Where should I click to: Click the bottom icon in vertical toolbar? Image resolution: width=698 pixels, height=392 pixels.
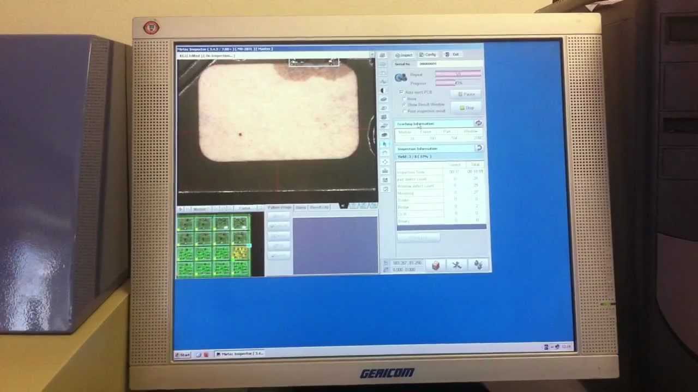click(x=386, y=189)
